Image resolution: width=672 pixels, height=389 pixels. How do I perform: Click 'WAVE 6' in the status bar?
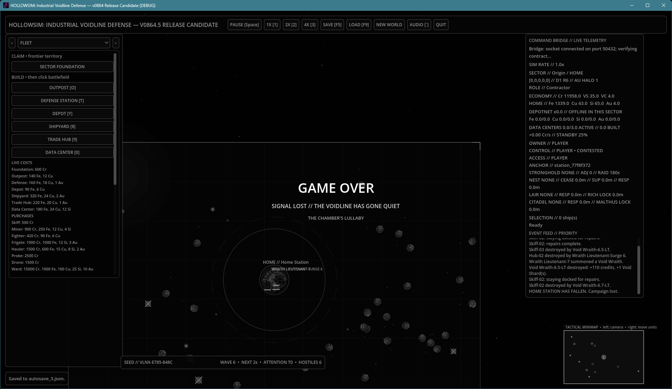(x=228, y=362)
